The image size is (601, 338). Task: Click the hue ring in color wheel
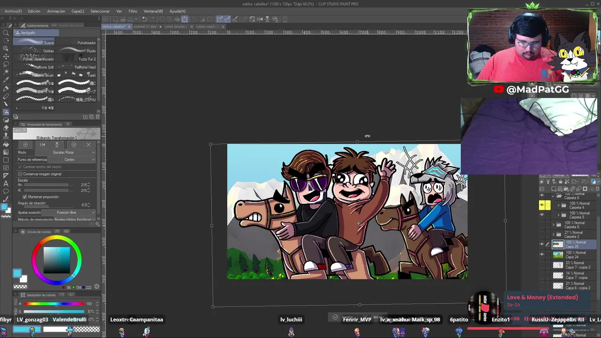tap(57, 238)
